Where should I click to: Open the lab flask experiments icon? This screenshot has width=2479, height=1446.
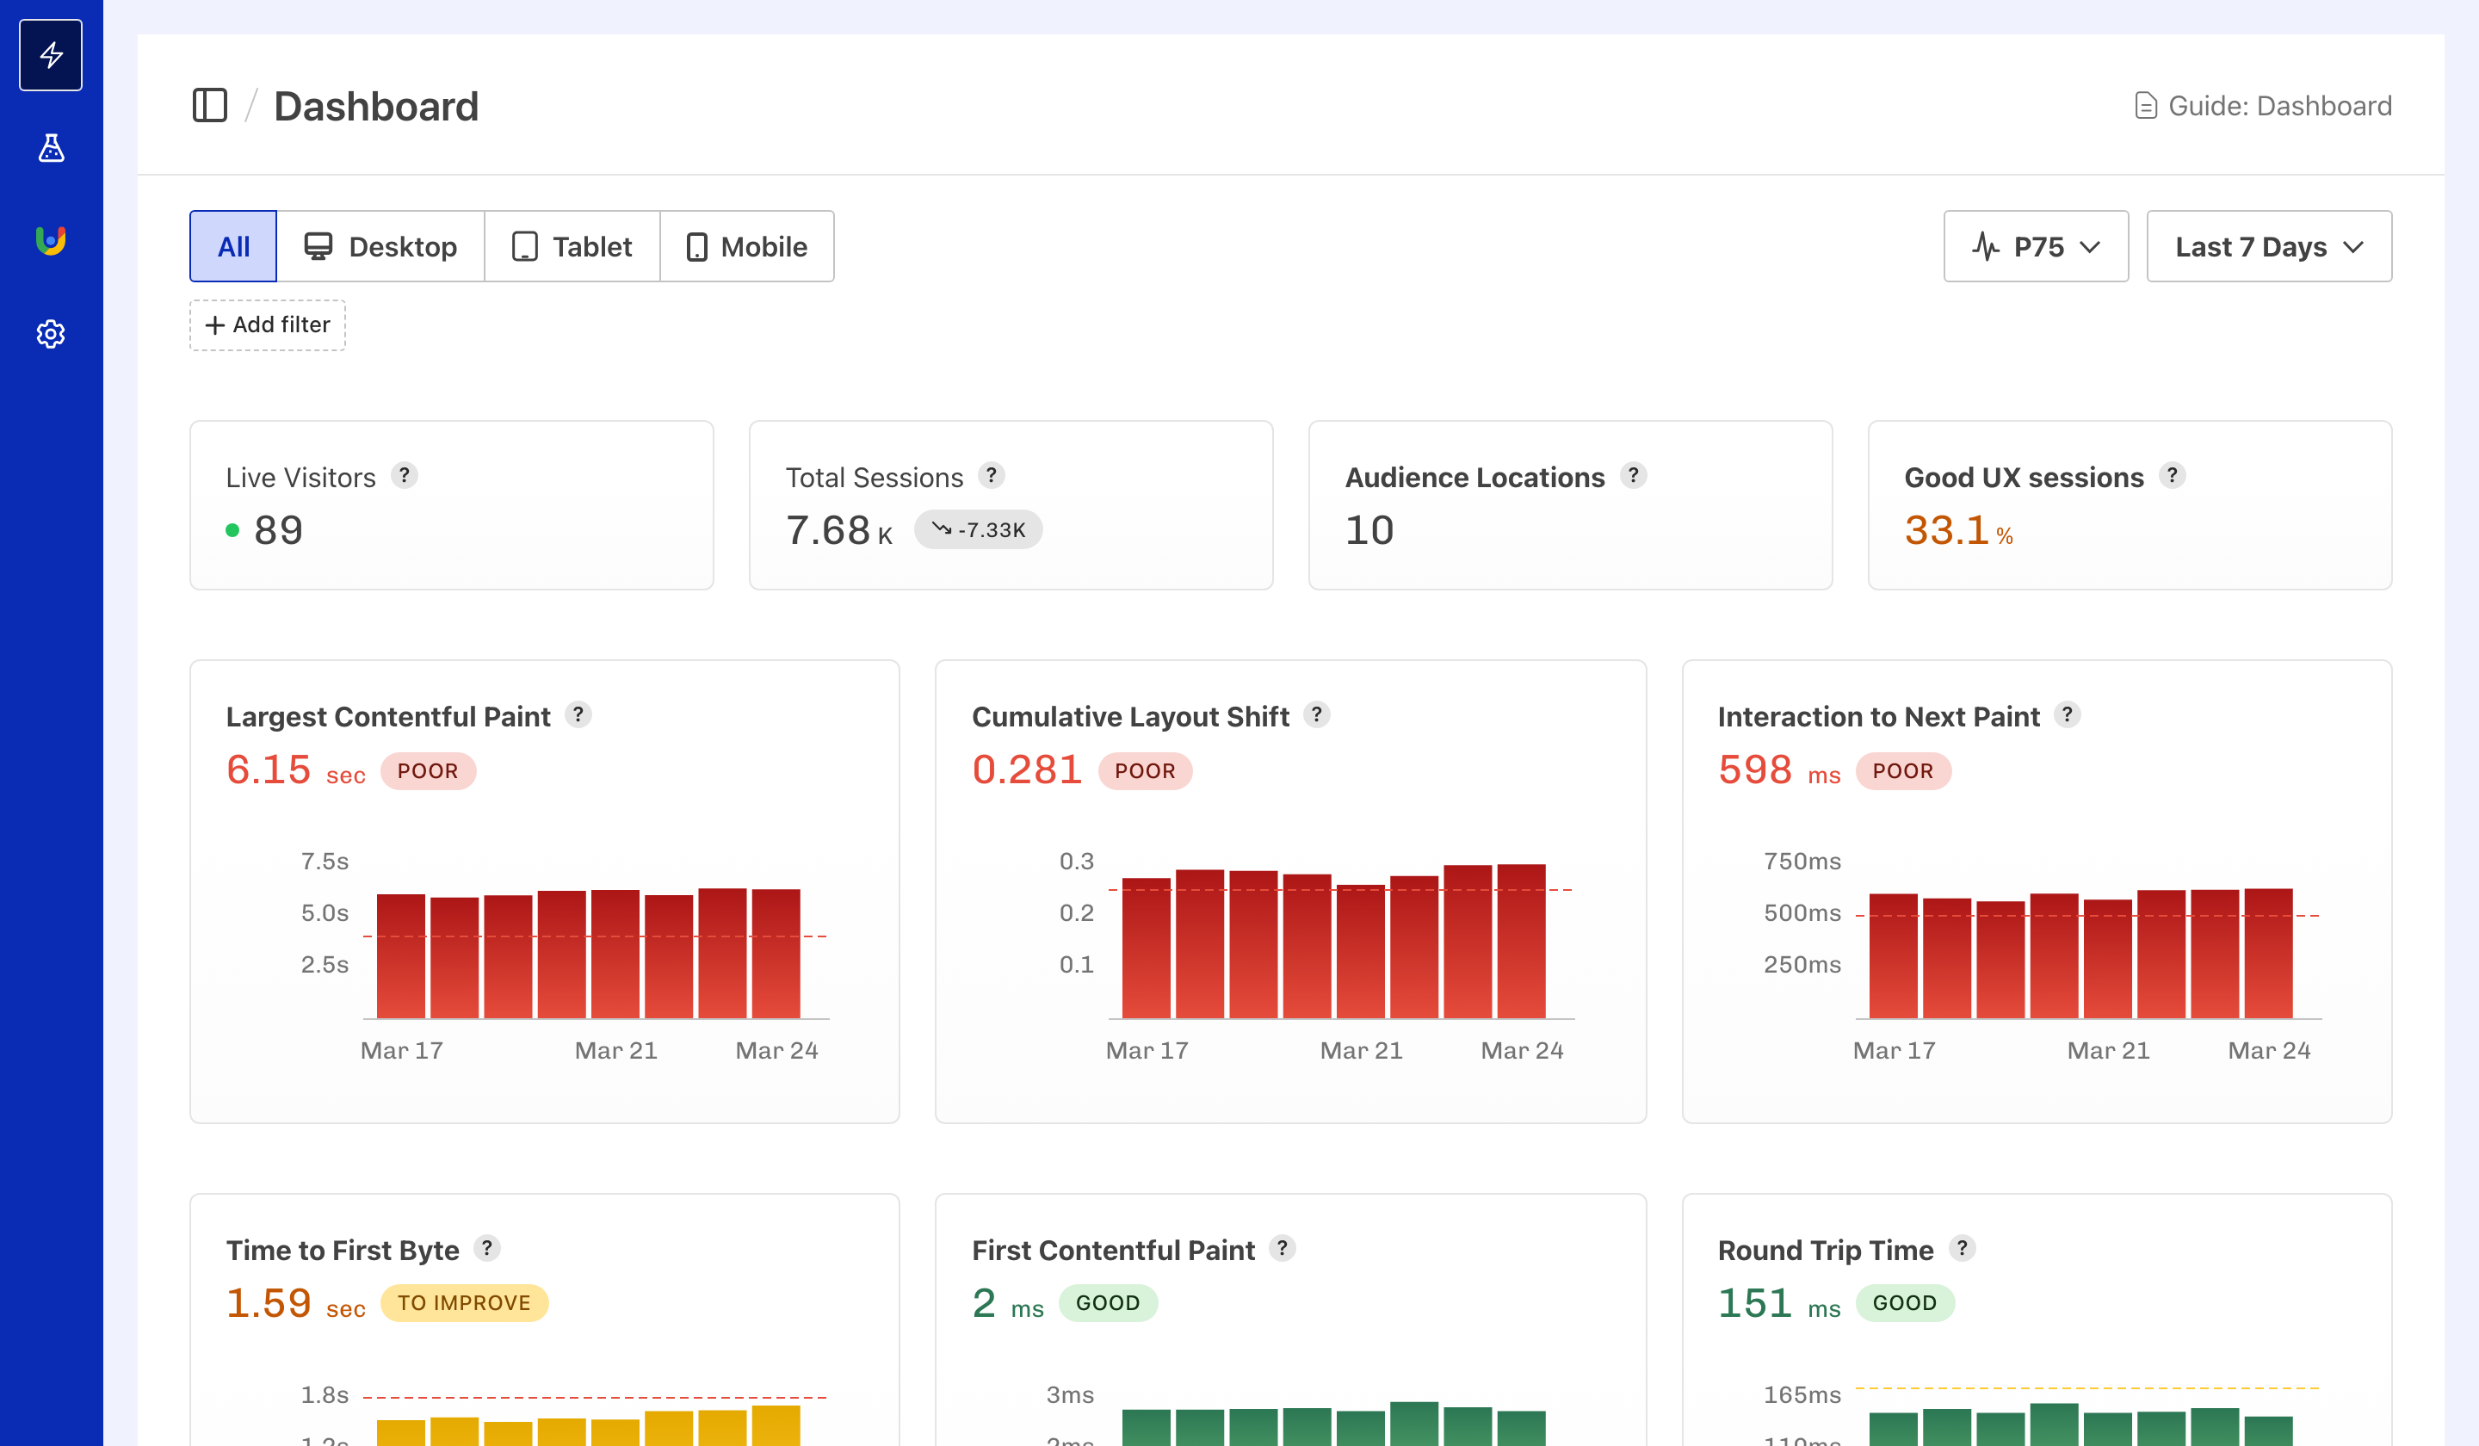tap(50, 149)
